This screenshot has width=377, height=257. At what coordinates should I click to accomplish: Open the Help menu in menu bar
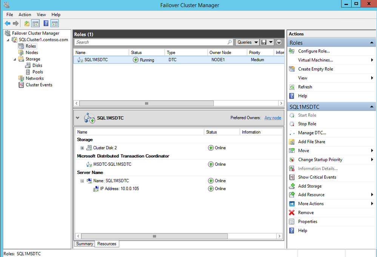pos(56,15)
